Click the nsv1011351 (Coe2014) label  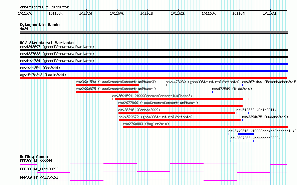(x=40, y=68)
